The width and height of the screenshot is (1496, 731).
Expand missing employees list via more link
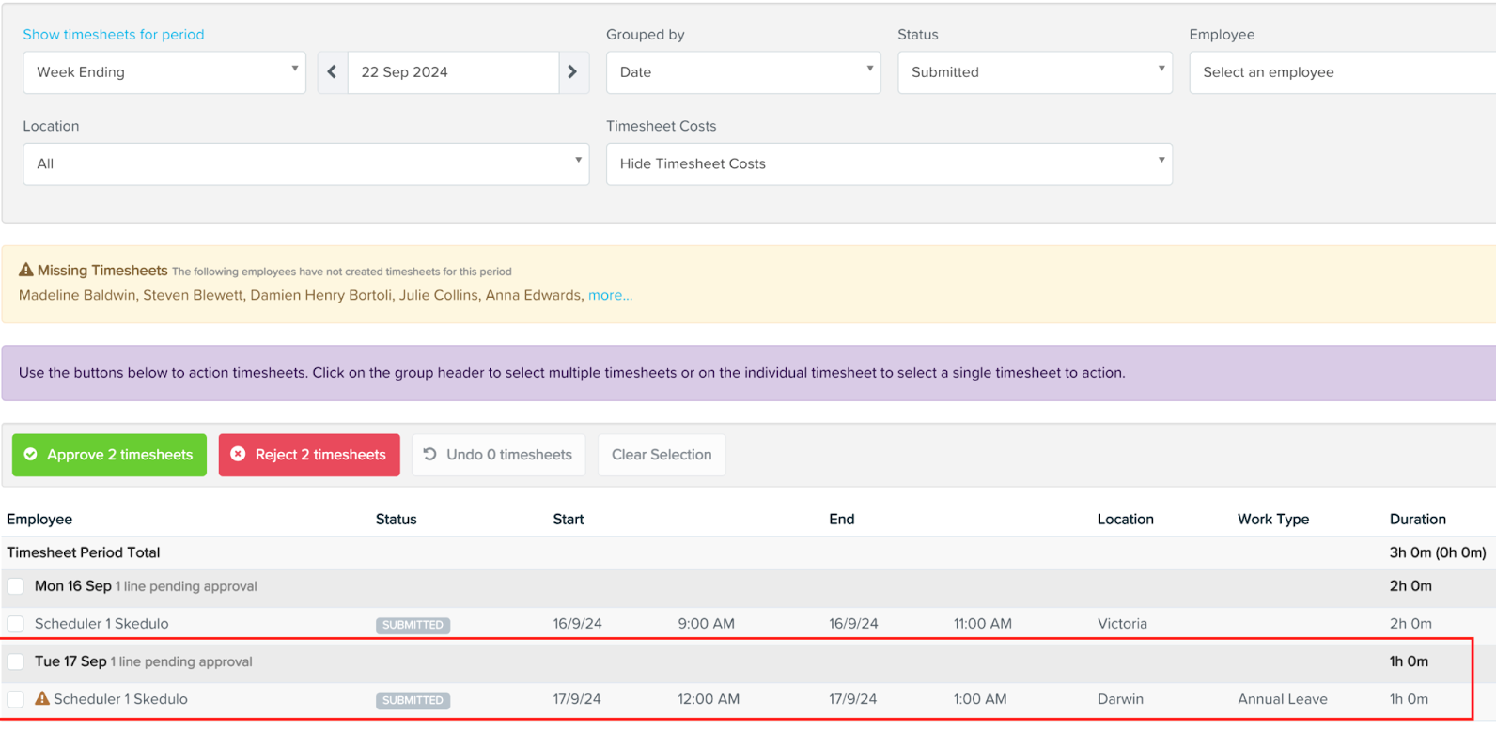tap(610, 295)
